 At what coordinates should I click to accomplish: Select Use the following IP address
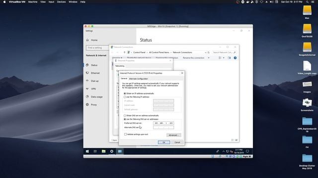(x=125, y=97)
